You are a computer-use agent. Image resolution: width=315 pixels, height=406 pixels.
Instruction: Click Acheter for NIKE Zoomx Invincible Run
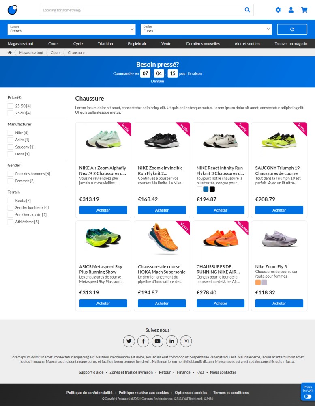point(162,210)
